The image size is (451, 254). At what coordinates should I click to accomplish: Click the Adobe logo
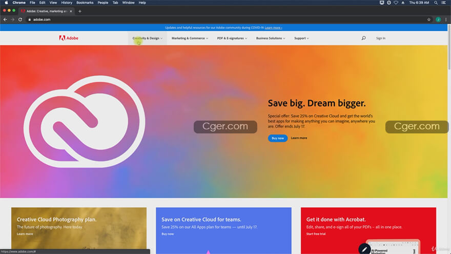(69, 38)
